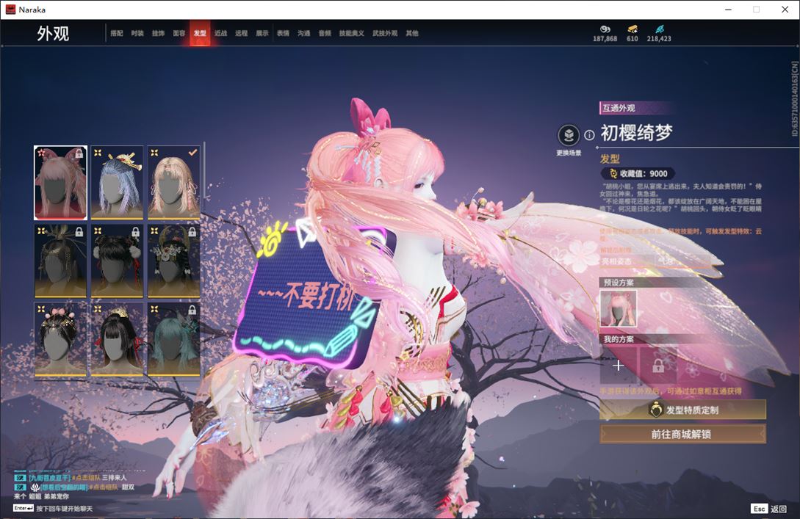Click the teal feather currency icon 218,423

point(659,29)
